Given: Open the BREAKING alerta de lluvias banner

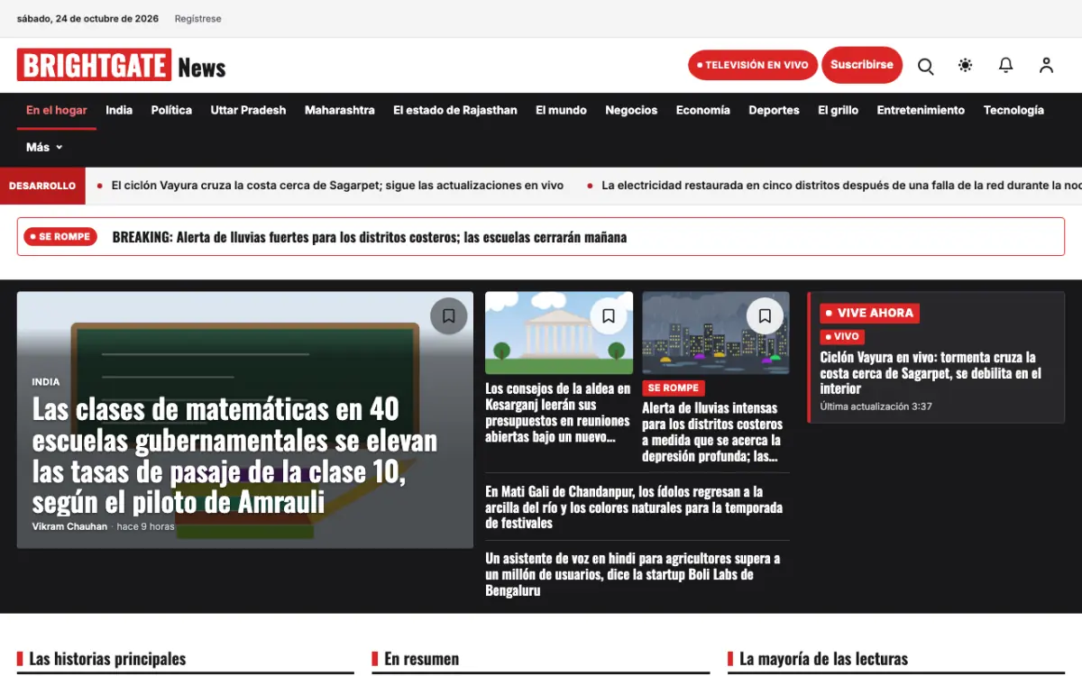Looking at the screenshot, I should 541,237.
